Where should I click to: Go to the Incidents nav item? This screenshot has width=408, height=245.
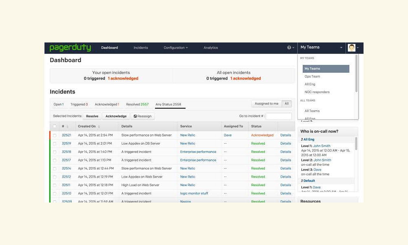coord(141,48)
